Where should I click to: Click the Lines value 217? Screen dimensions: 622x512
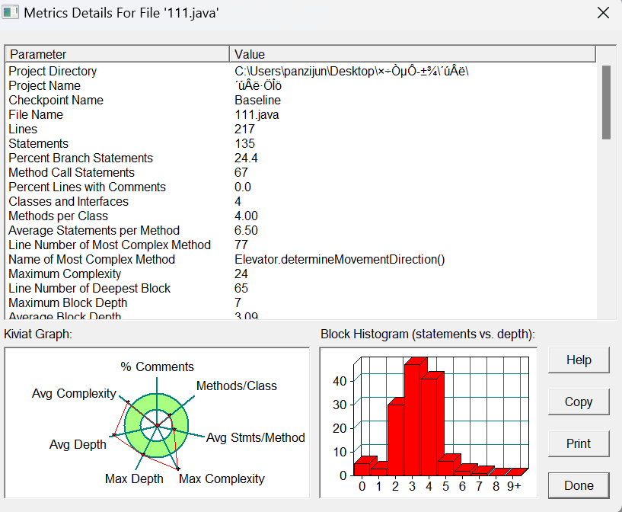pyautogui.click(x=244, y=129)
